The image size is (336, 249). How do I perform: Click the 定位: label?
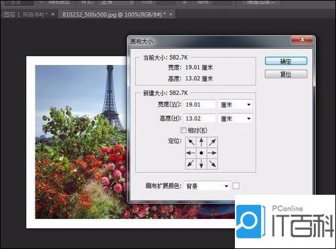[x=175, y=141]
